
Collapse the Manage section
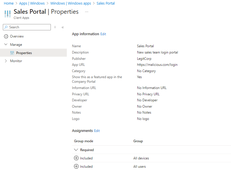coord(6,45)
